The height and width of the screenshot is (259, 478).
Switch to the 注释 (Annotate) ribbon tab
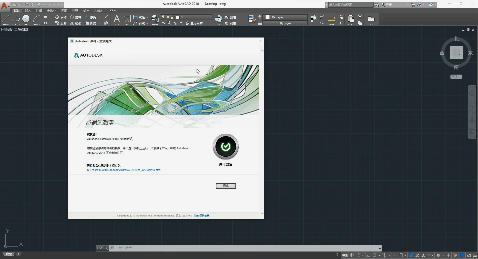tap(39, 11)
